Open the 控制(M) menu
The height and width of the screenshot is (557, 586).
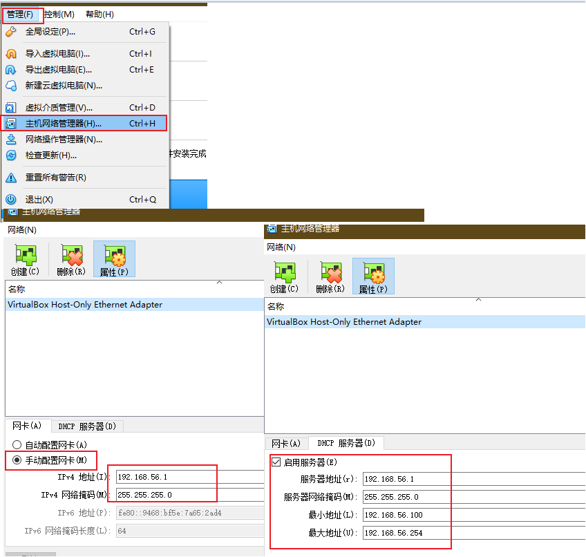pyautogui.click(x=59, y=15)
